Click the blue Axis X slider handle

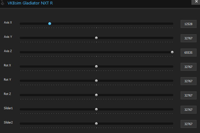[50, 23]
